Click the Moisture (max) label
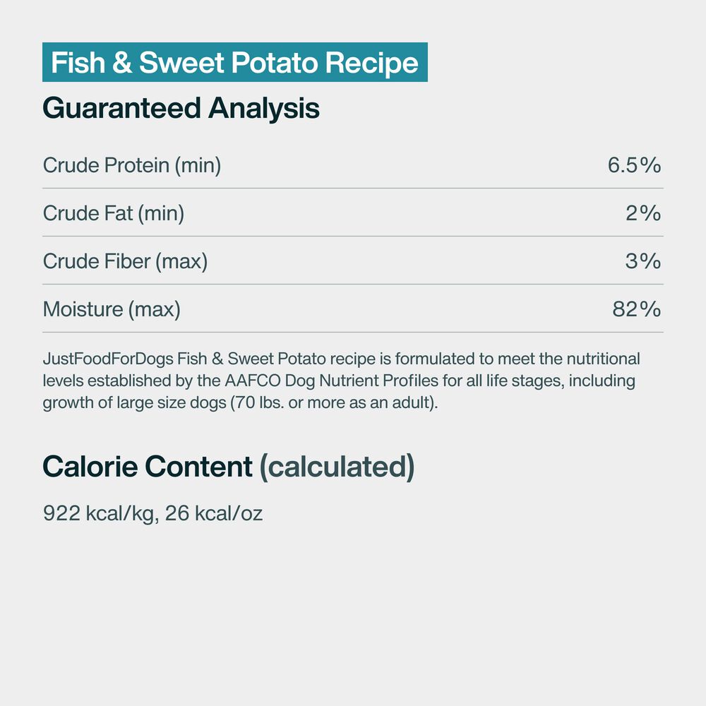 pyautogui.click(x=112, y=309)
